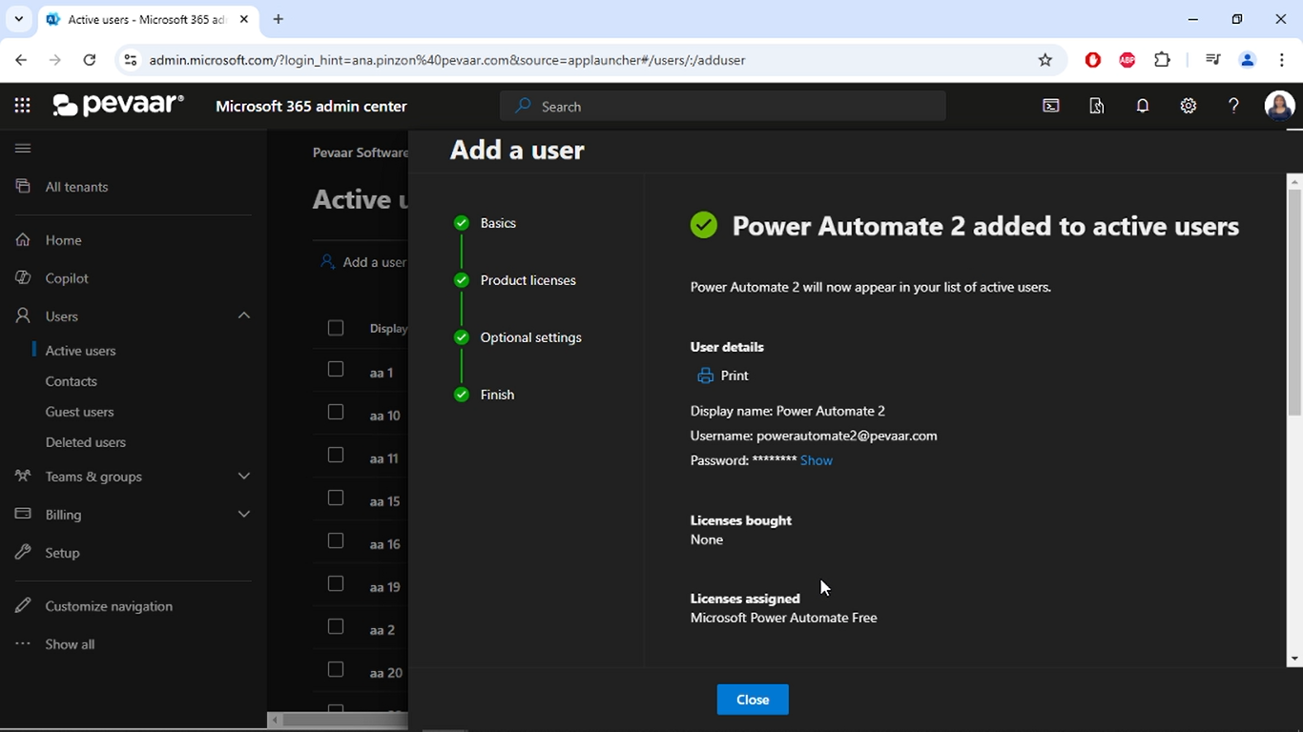Screen dimensions: 1303x732
Task: Tick the select-all checkbox in header row
Action: (336, 328)
